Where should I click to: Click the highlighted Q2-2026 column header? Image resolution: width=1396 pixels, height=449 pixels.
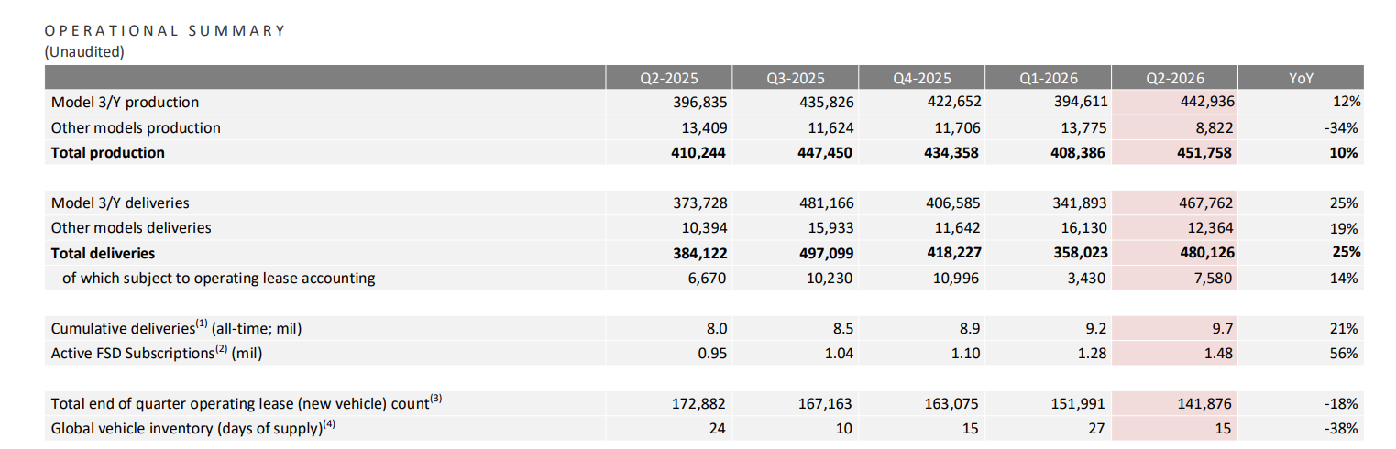(x=1174, y=78)
